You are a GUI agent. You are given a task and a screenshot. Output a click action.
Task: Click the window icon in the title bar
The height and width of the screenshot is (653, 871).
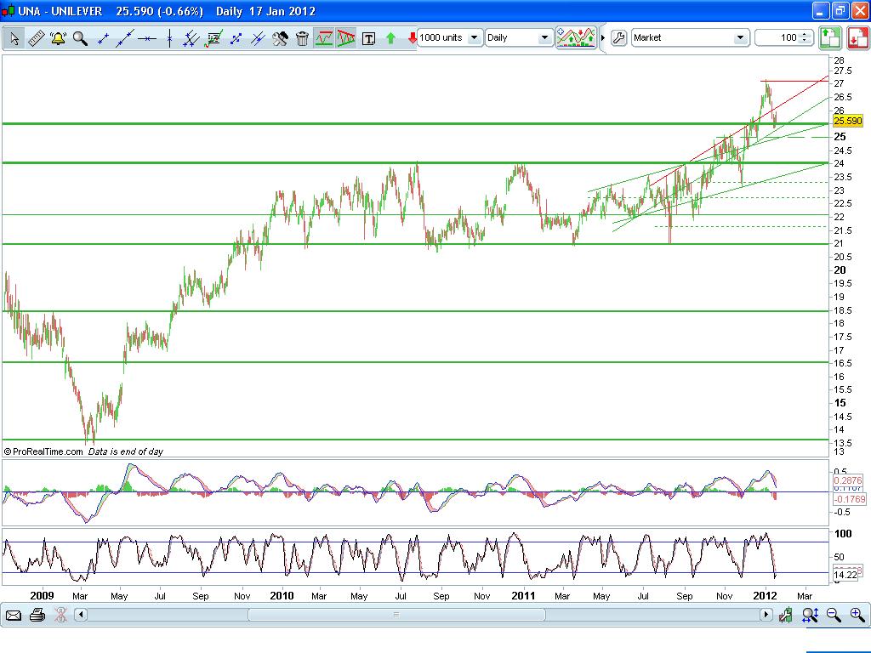[x=9, y=11]
